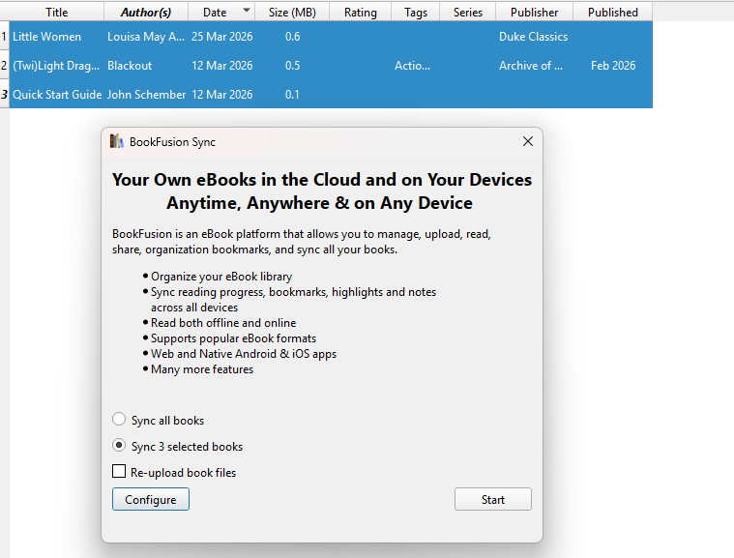
Task: Click the Duke Classics publisher cell
Action: [x=534, y=37]
